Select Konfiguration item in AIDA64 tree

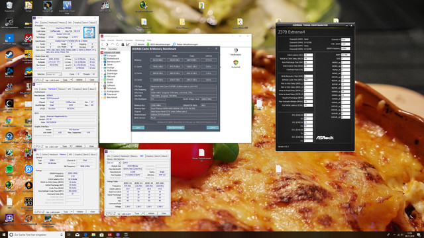click(x=113, y=91)
